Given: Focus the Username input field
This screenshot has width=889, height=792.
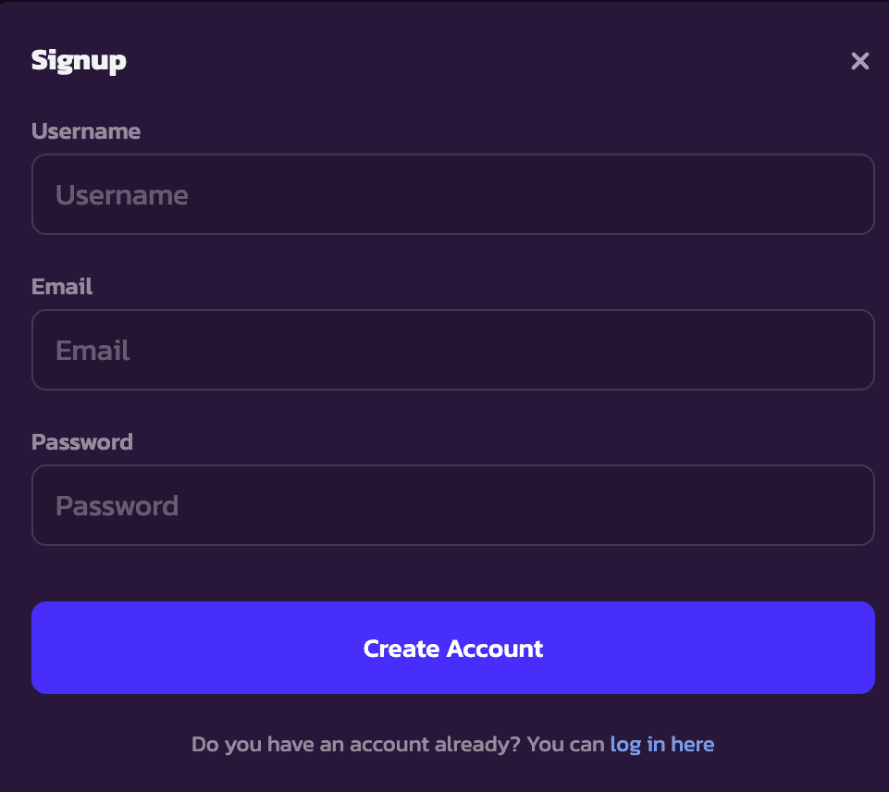Looking at the screenshot, I should 453,194.
